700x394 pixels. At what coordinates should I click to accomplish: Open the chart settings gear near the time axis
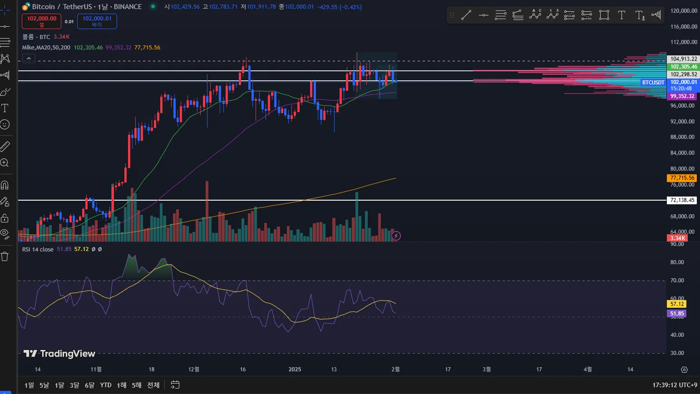(685, 369)
